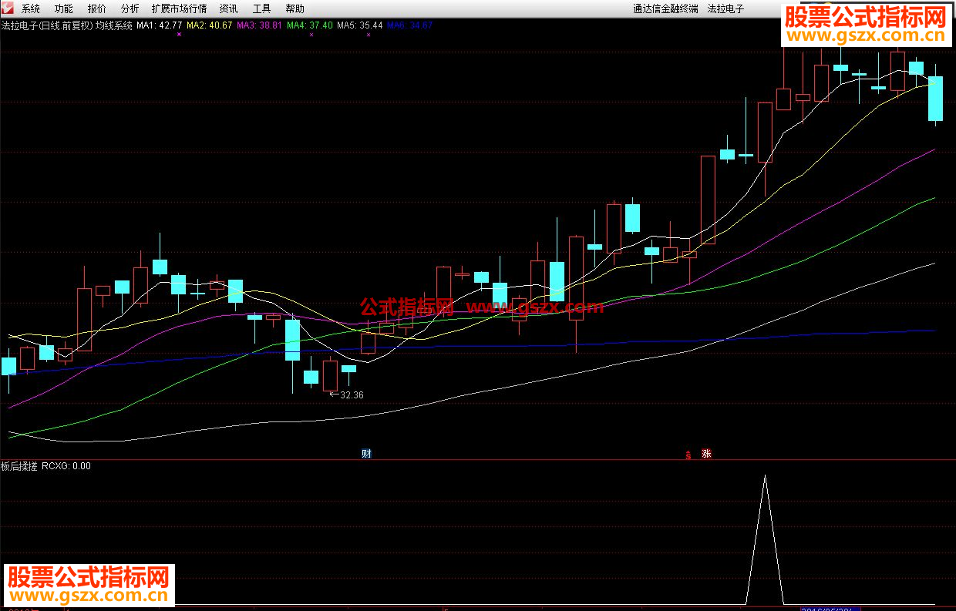This screenshot has width=956, height=611.
Task: Open the 资讯 menu
Action: (228, 9)
